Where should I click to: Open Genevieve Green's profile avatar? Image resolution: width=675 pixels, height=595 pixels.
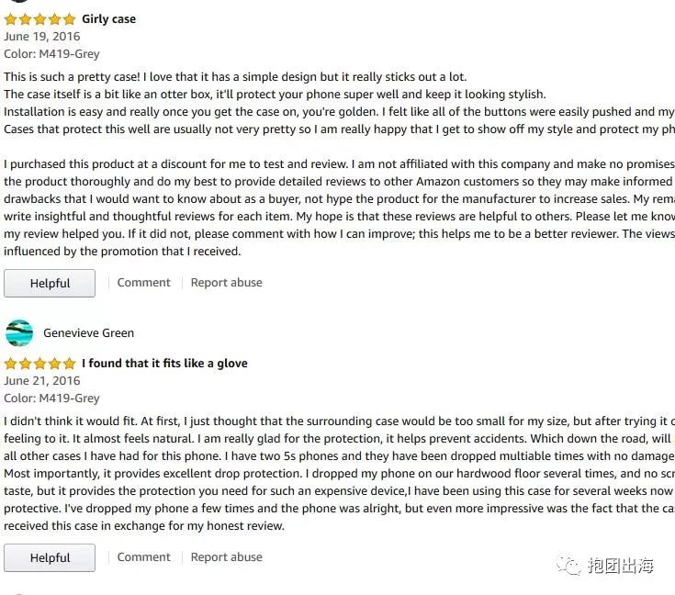(x=18, y=333)
